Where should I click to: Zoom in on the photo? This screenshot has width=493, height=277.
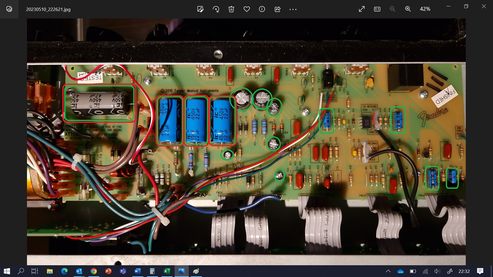[408, 9]
